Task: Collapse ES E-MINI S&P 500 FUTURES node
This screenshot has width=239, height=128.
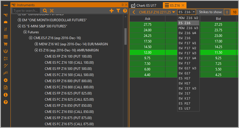Action: pos(19,26)
